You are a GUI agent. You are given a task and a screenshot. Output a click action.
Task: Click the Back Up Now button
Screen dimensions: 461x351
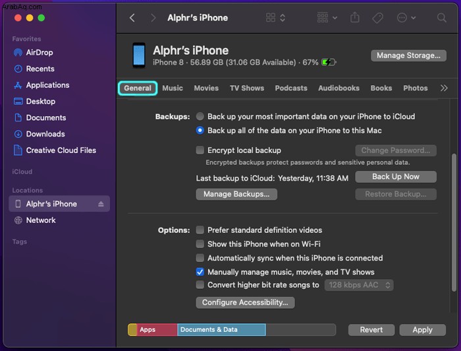pos(395,177)
